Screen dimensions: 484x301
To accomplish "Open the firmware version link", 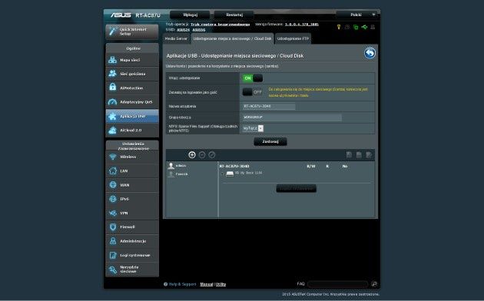I will coord(302,25).
